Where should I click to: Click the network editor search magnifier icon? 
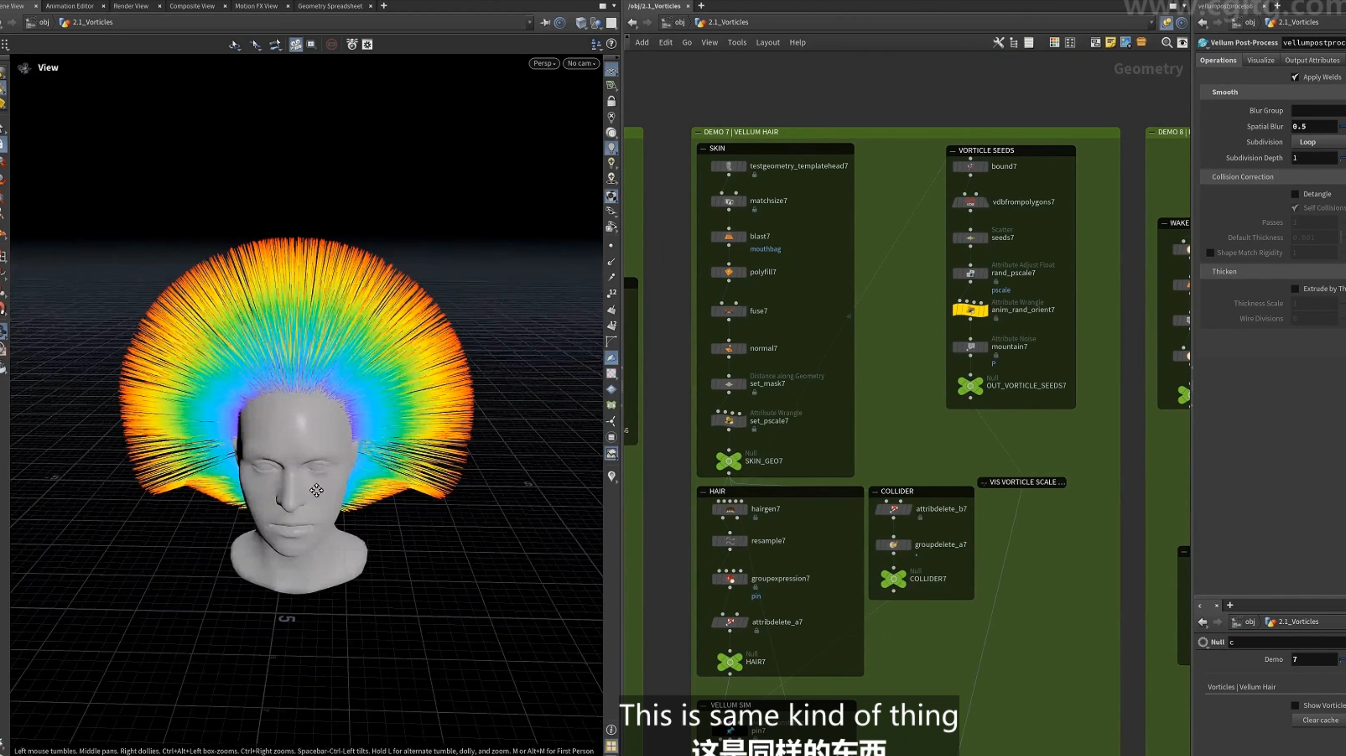click(x=1166, y=43)
